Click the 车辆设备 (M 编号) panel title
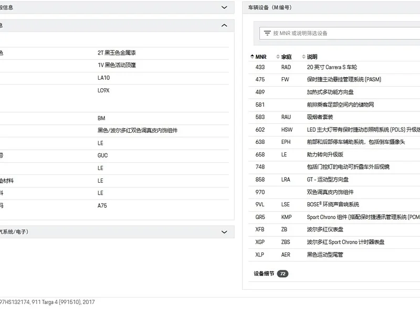The height and width of the screenshot is (315, 420). (270, 7)
